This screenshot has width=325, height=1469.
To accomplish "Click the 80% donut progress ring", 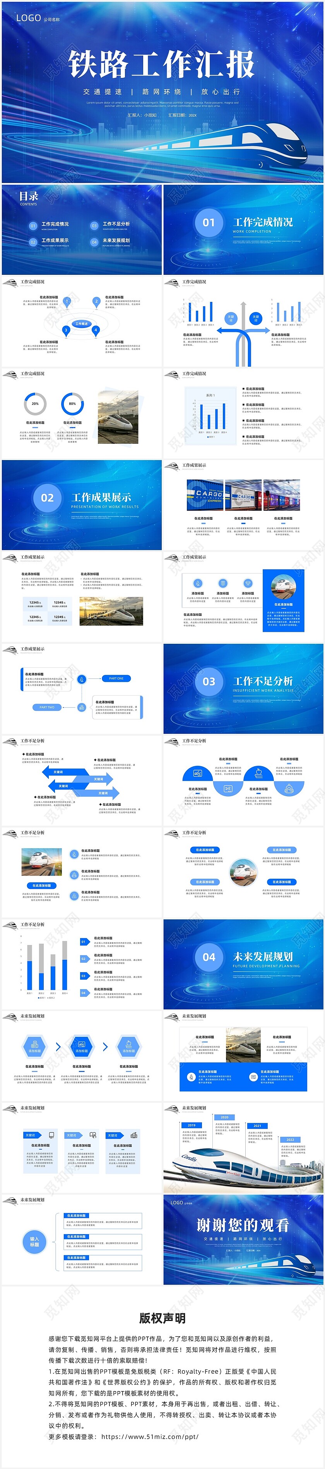I will 72,404.
